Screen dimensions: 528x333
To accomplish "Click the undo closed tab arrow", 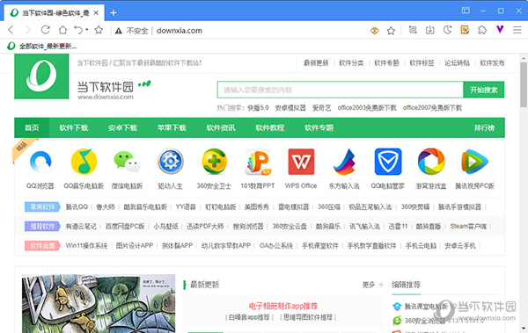I will coord(78,30).
